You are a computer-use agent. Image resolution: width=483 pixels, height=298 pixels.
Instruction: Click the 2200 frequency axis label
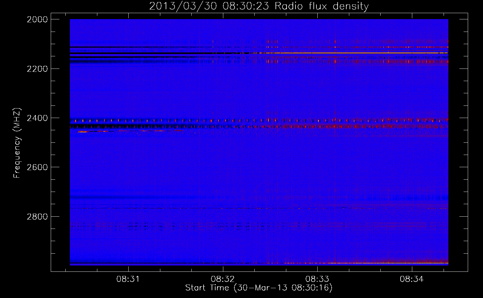pos(38,69)
